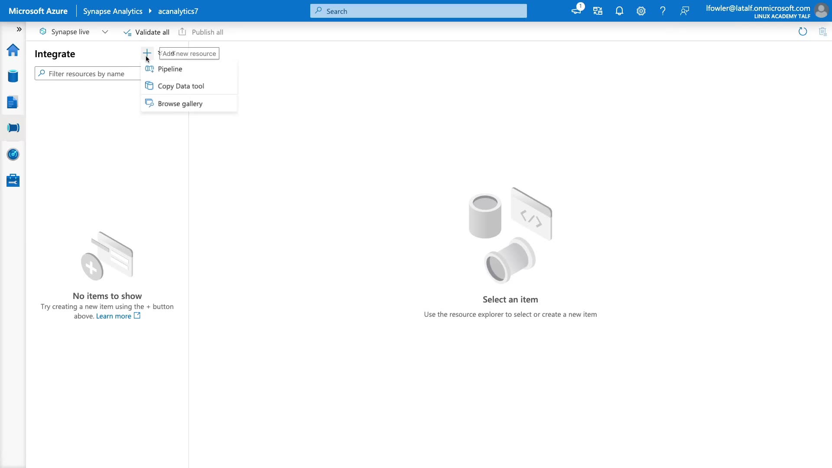The image size is (832, 468).
Task: Click the notifications bell icon
Action: pyautogui.click(x=619, y=11)
